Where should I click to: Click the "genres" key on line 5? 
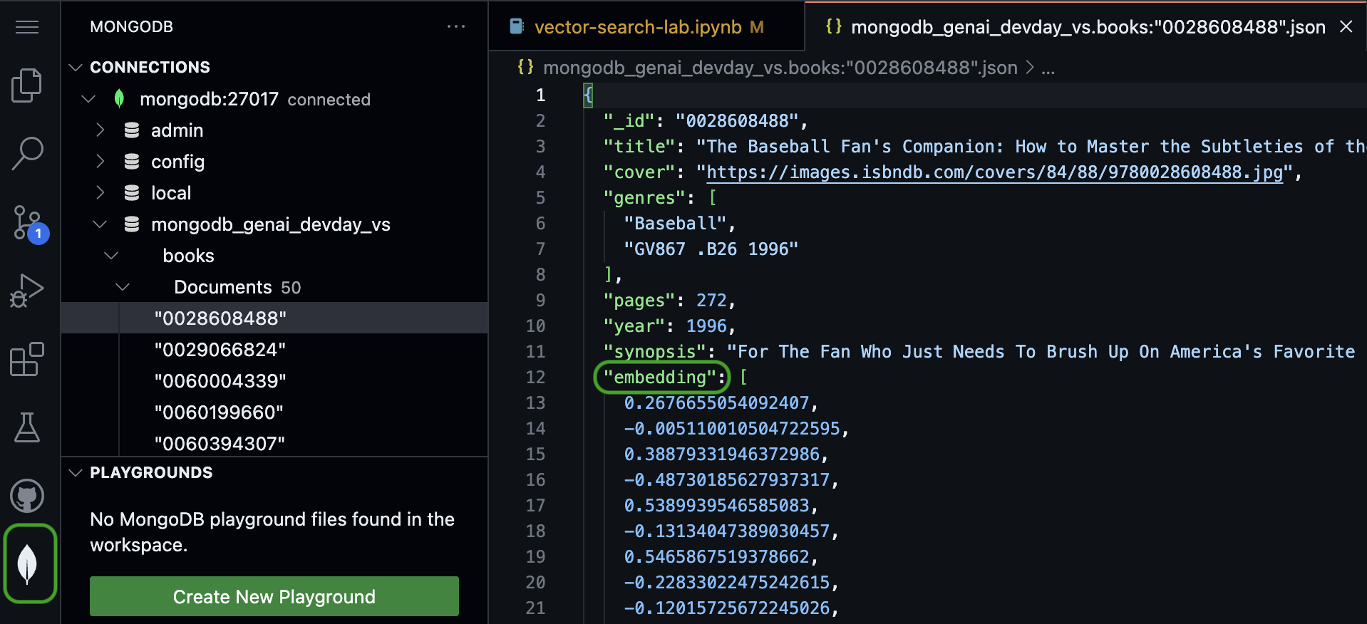pos(644,198)
